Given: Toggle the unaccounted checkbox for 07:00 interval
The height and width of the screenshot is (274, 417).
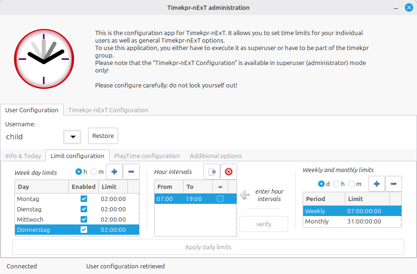Looking at the screenshot, I should [220, 199].
